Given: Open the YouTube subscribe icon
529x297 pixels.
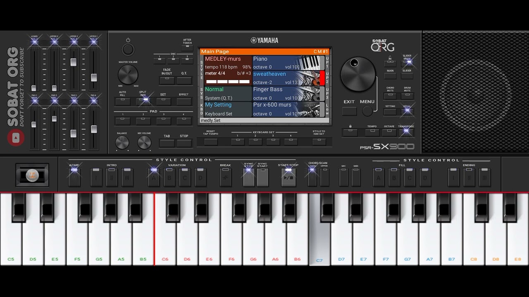Looking at the screenshot, I should [x=16, y=138].
